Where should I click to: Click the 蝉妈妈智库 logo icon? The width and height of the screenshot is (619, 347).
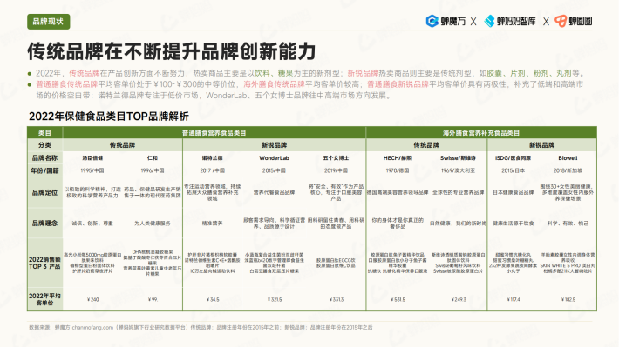pos(489,21)
